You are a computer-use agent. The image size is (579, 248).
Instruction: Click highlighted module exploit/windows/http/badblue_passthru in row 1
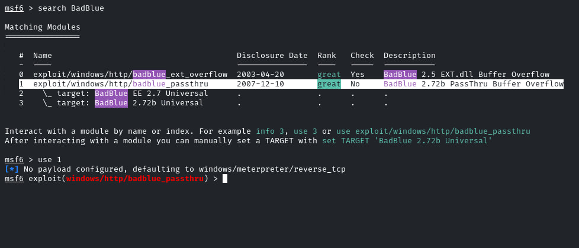click(121, 84)
